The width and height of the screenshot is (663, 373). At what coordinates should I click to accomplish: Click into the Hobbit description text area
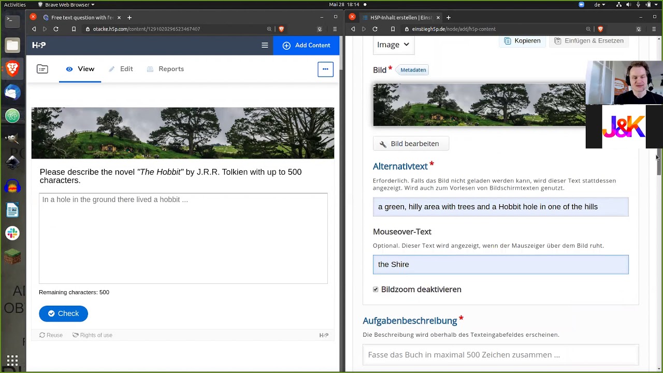[x=183, y=238]
